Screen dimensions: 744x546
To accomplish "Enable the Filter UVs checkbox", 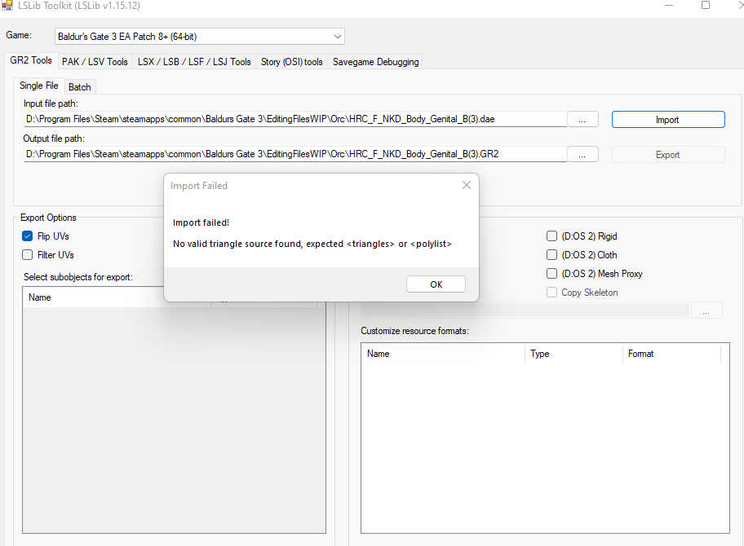I will pyautogui.click(x=28, y=255).
